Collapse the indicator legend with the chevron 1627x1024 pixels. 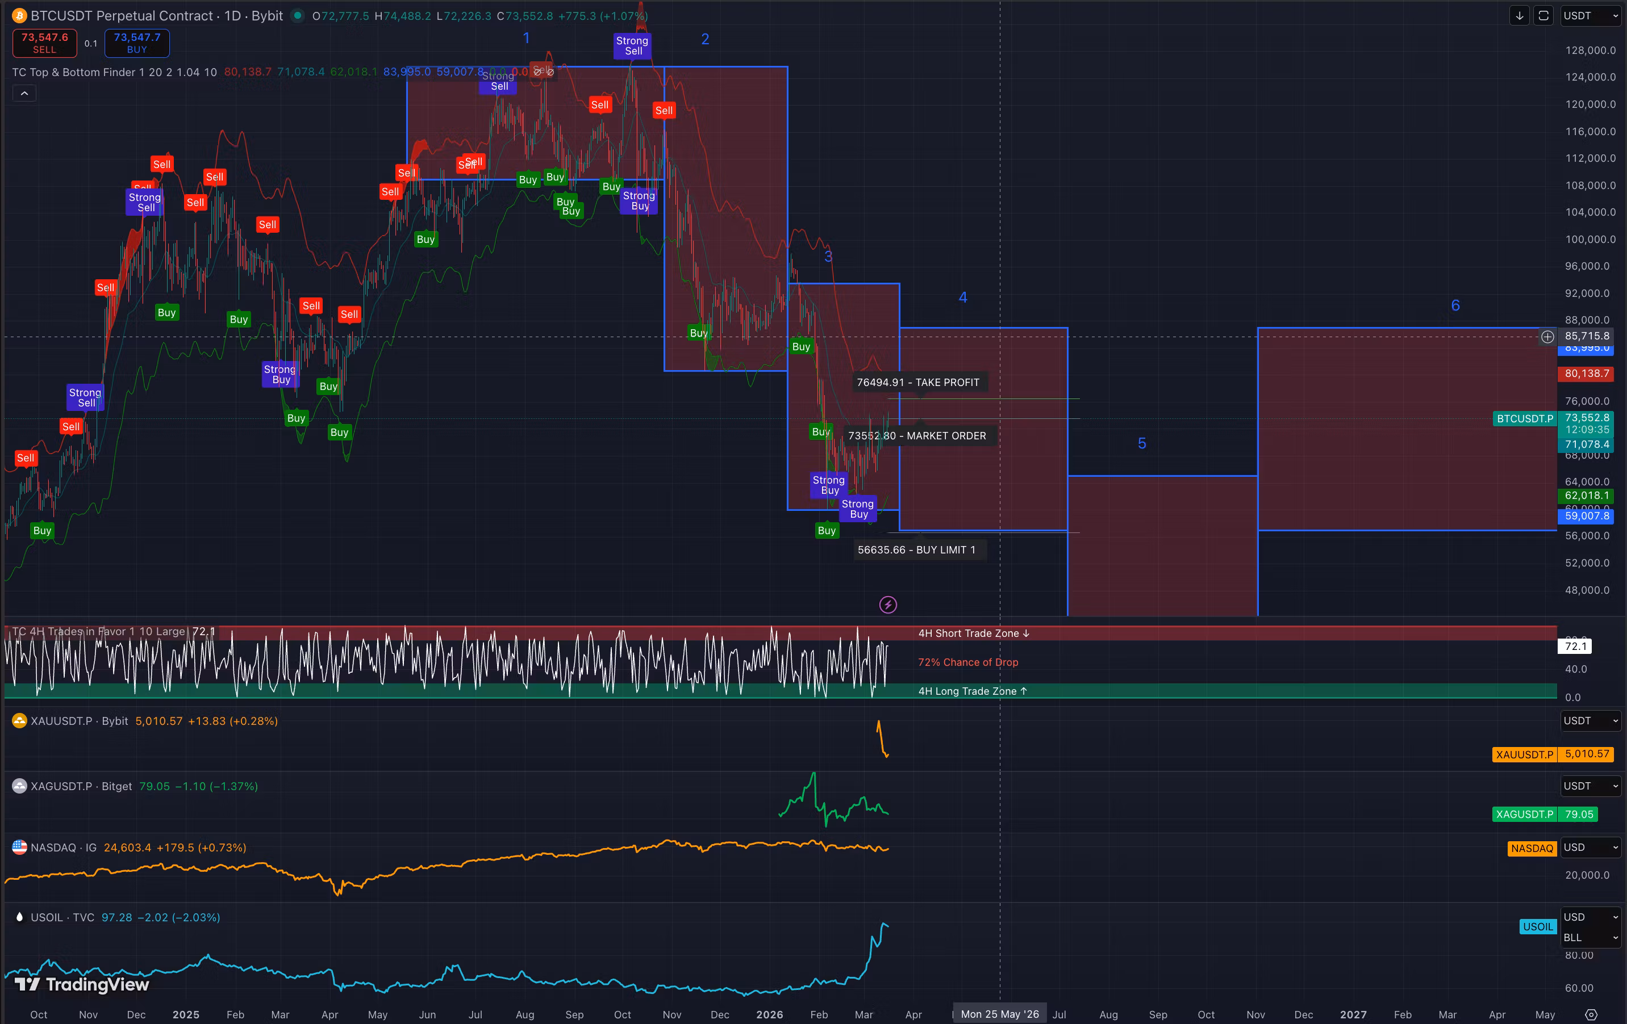coord(24,93)
